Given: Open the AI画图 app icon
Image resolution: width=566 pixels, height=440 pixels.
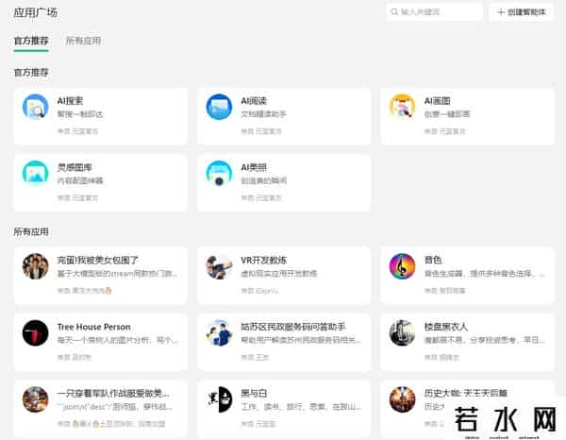Looking at the screenshot, I should [x=402, y=107].
